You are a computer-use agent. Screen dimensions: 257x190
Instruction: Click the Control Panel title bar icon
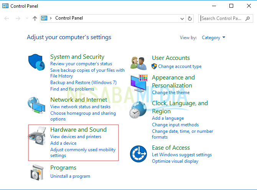5,6
